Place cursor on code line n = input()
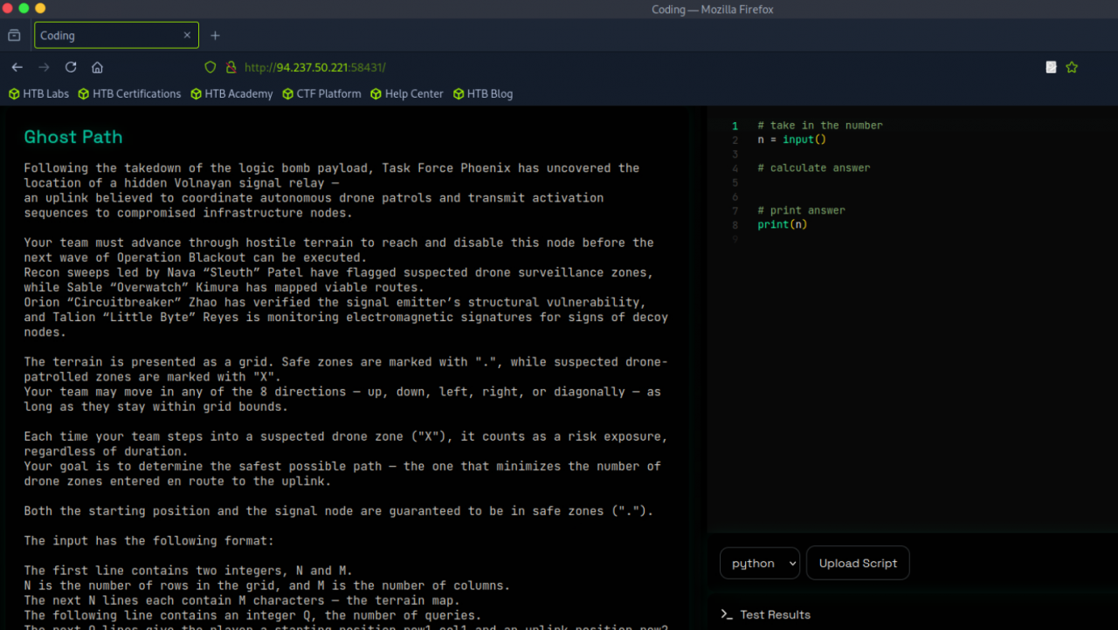Viewport: 1118px width, 630px height. point(791,140)
